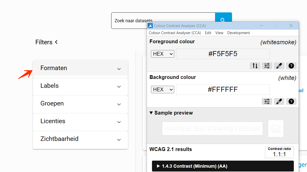Pick background colour with eyedropper icon

point(279,101)
